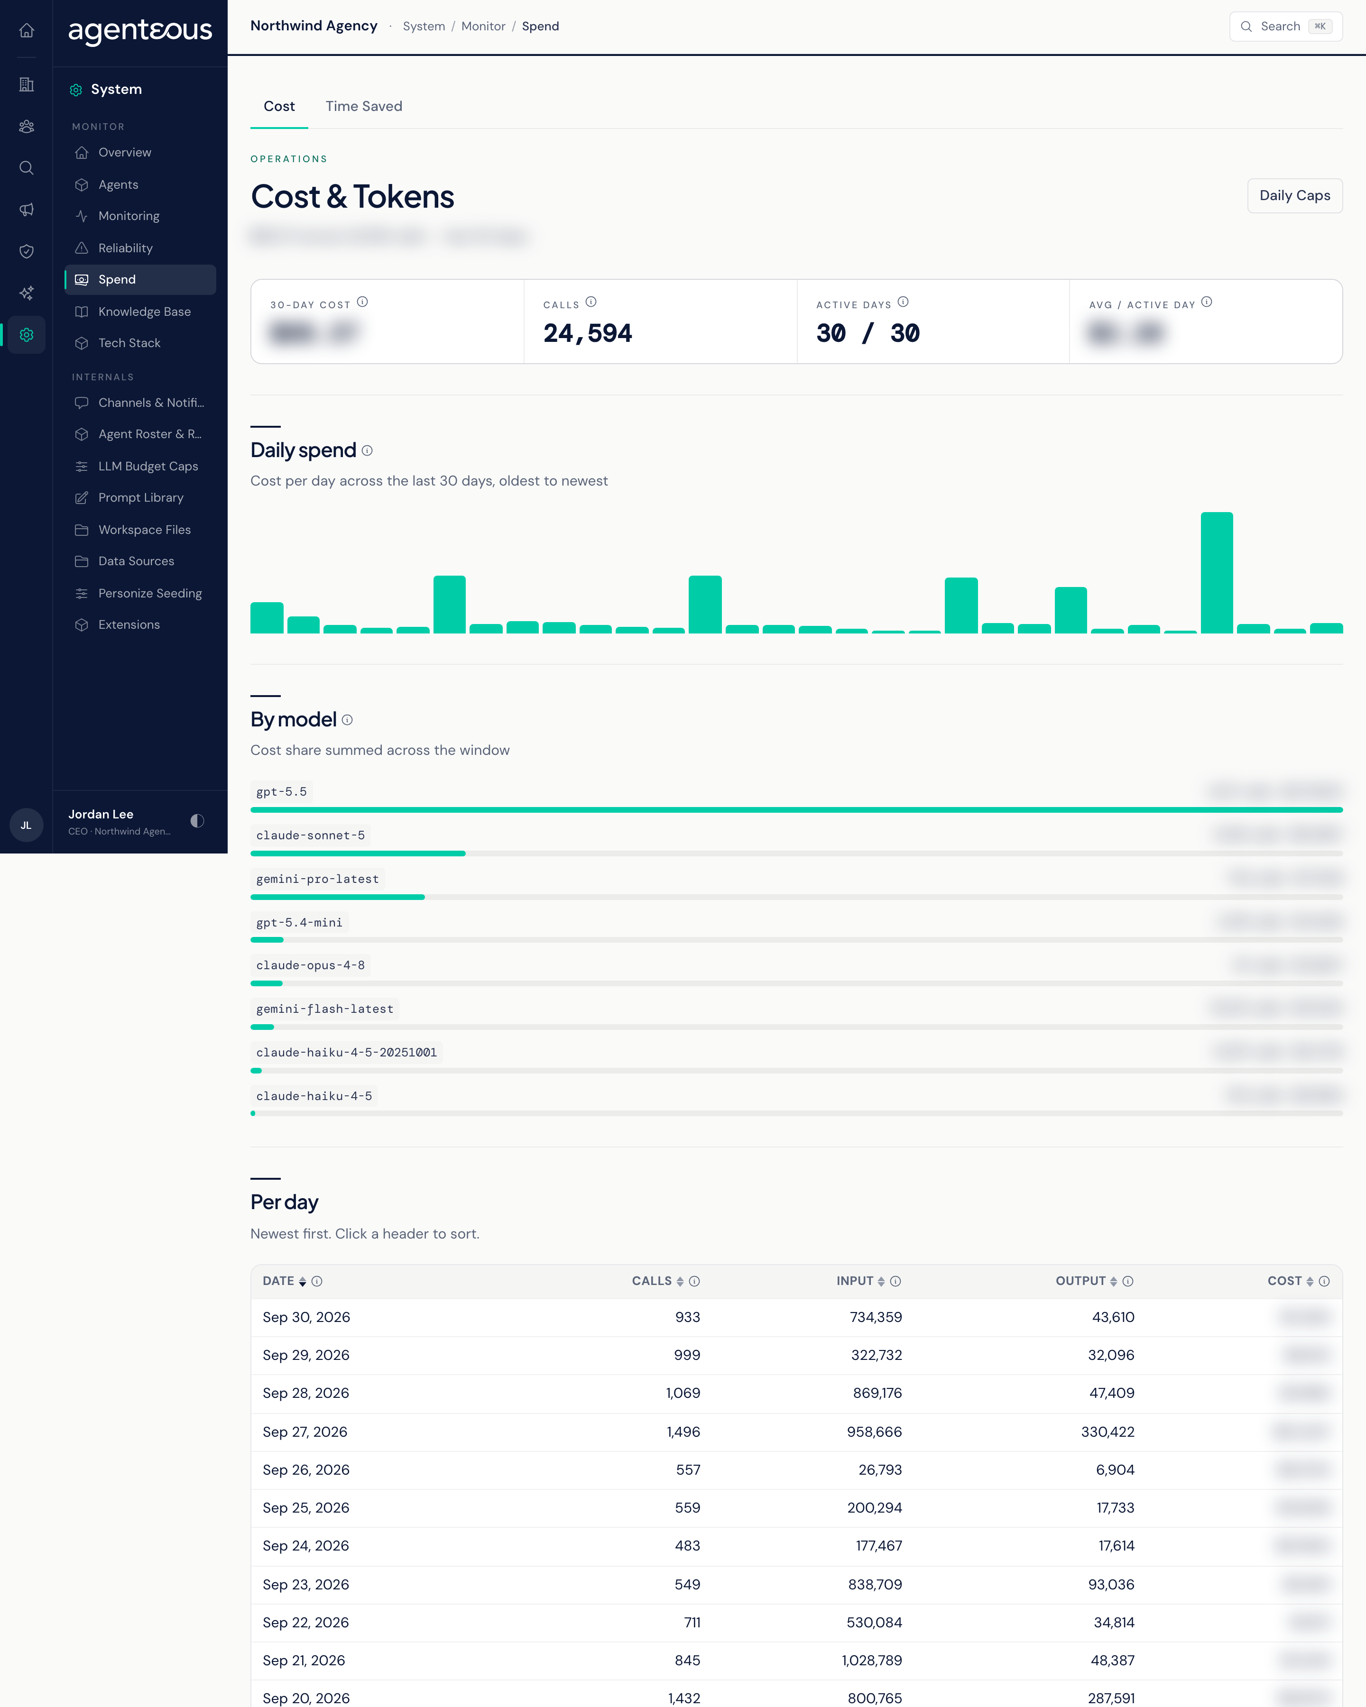Open Tech Stack in the sidebar
Screen dimensions: 1366x1707
[140, 343]
